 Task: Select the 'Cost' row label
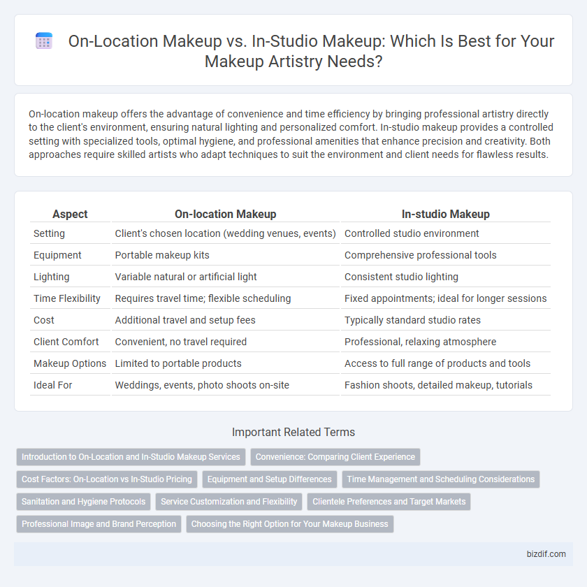[x=44, y=321]
